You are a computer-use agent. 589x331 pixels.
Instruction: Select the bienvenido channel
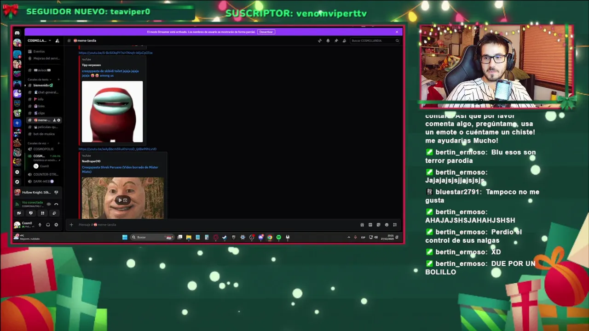coord(43,85)
